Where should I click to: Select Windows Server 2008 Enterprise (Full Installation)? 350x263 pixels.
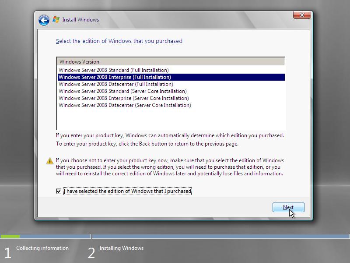(171, 77)
